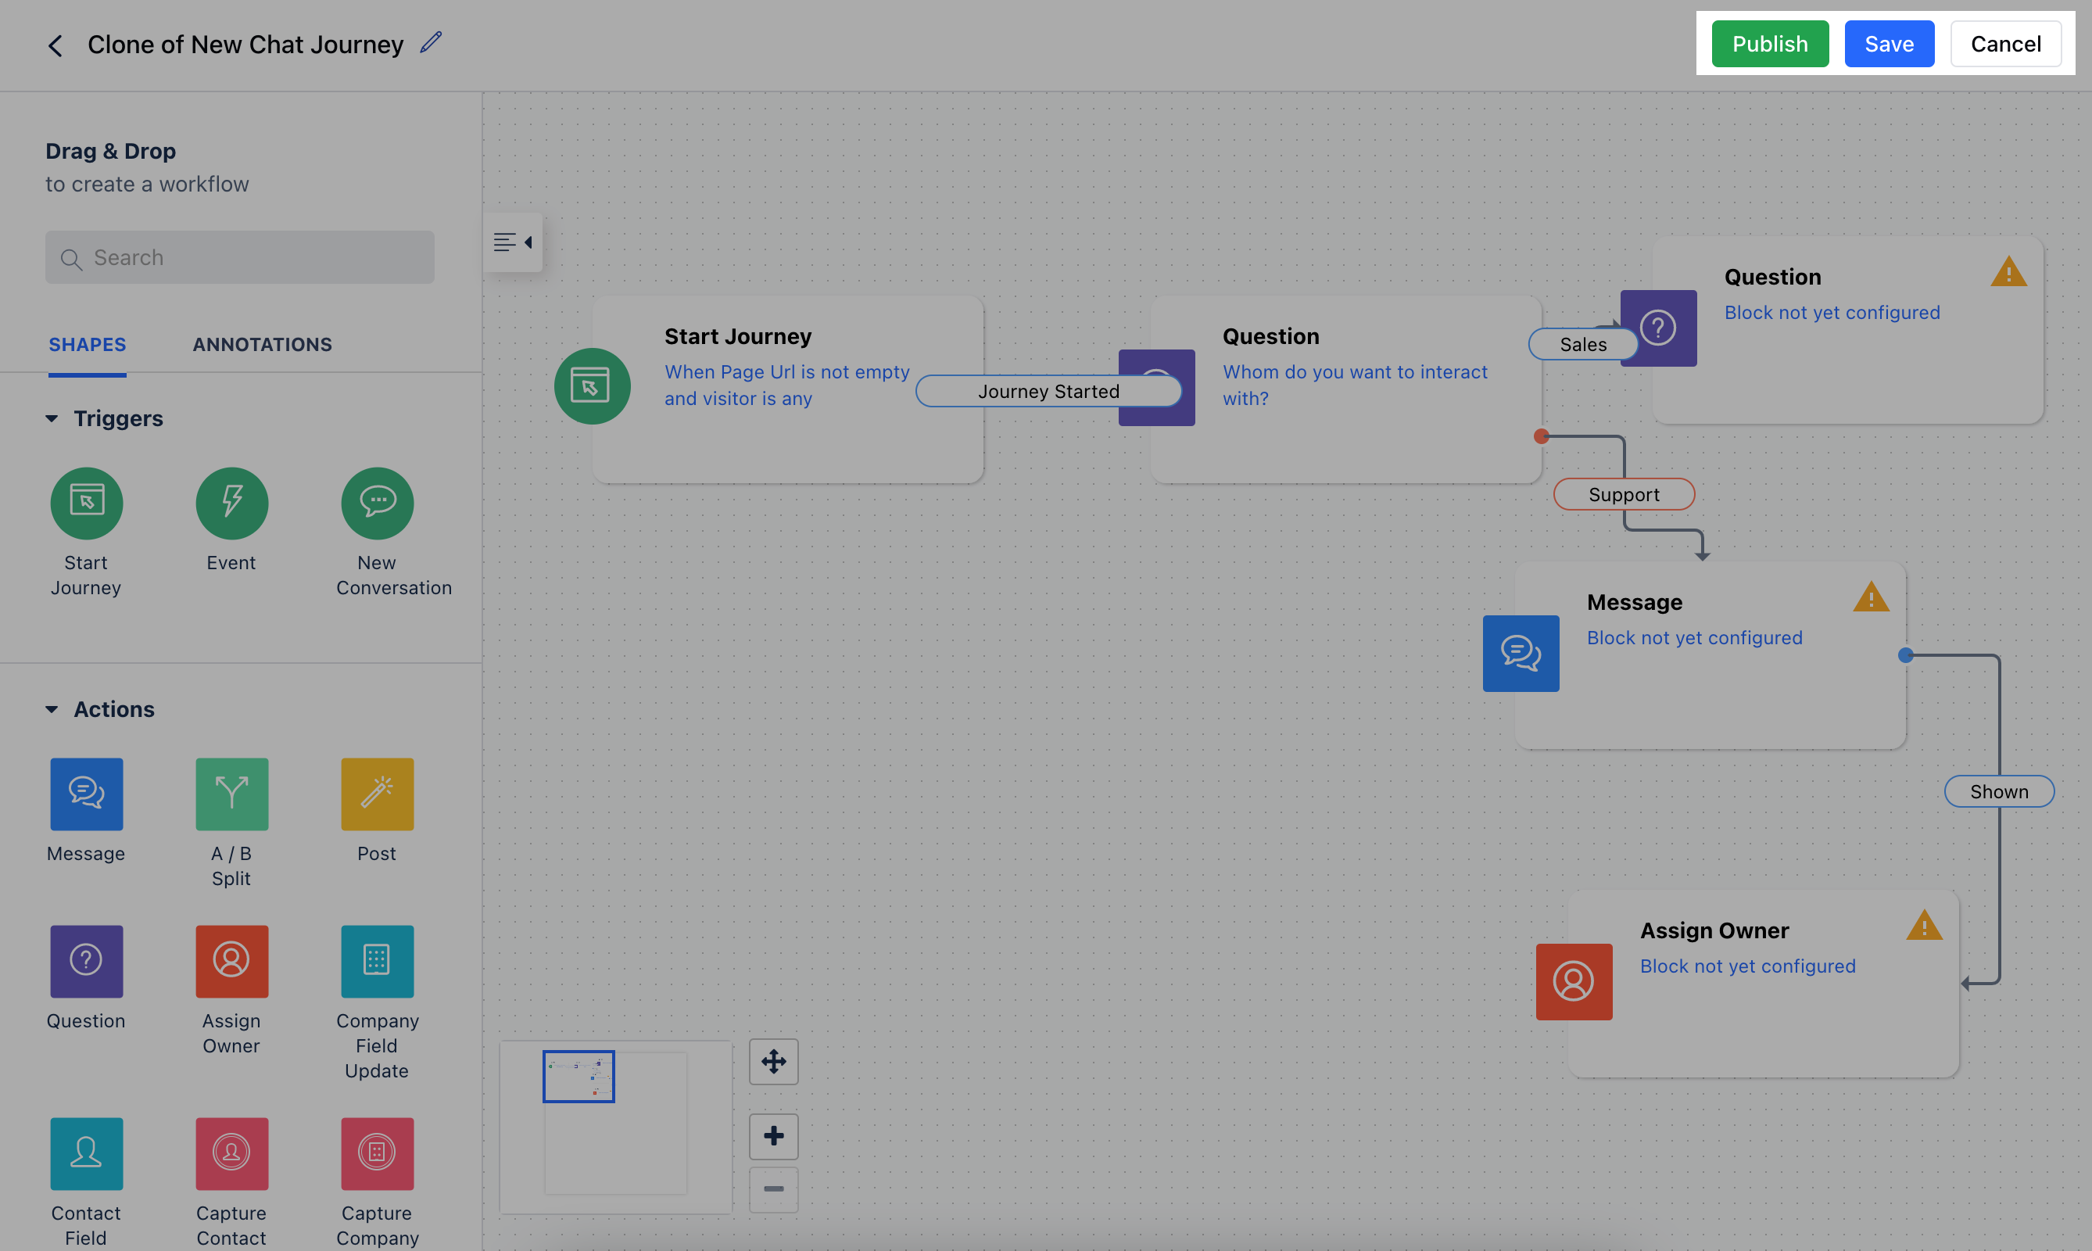2092x1251 pixels.
Task: Click the Assign Owner block's red canvas icon
Action: [x=1573, y=982]
